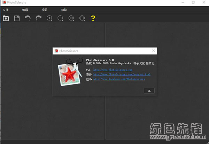The image size is (209, 144).
Task: Open the PhotoScissors support.html link
Action: 122,74
